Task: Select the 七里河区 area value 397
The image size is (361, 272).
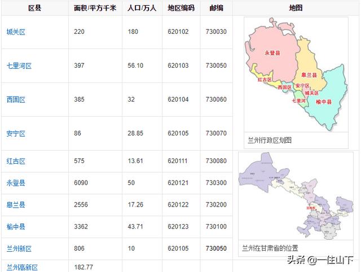Action: (x=79, y=65)
